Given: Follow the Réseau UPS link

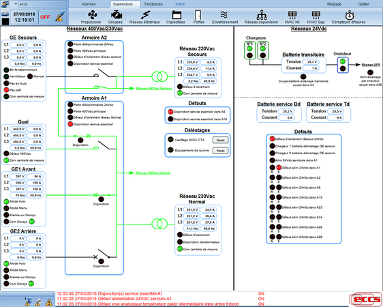Looking at the screenshot, I should [x=371, y=65].
